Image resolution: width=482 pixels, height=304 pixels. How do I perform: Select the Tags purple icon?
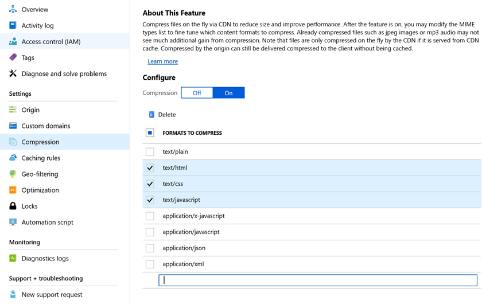13,57
